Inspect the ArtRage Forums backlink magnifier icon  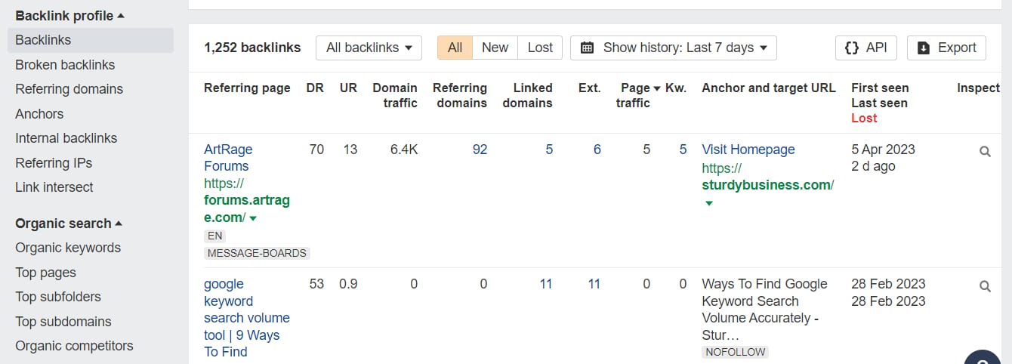click(x=985, y=151)
